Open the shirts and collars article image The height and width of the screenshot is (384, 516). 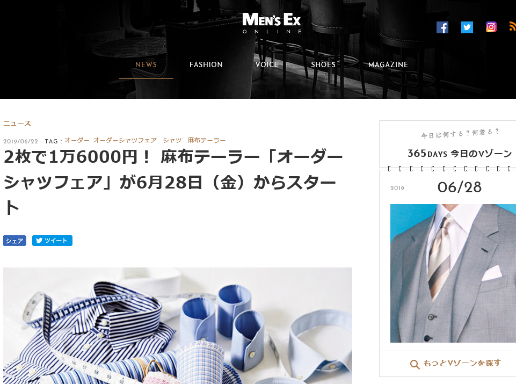(178, 325)
